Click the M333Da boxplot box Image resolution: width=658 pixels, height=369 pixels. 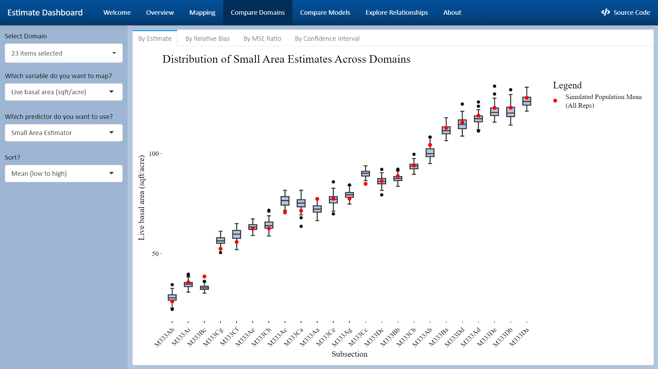point(527,101)
